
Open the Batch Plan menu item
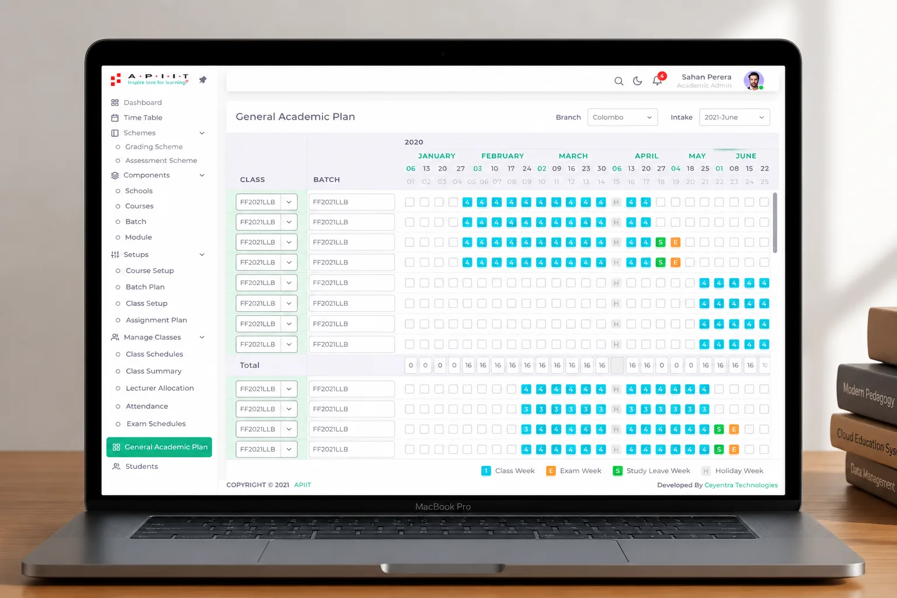point(145,287)
